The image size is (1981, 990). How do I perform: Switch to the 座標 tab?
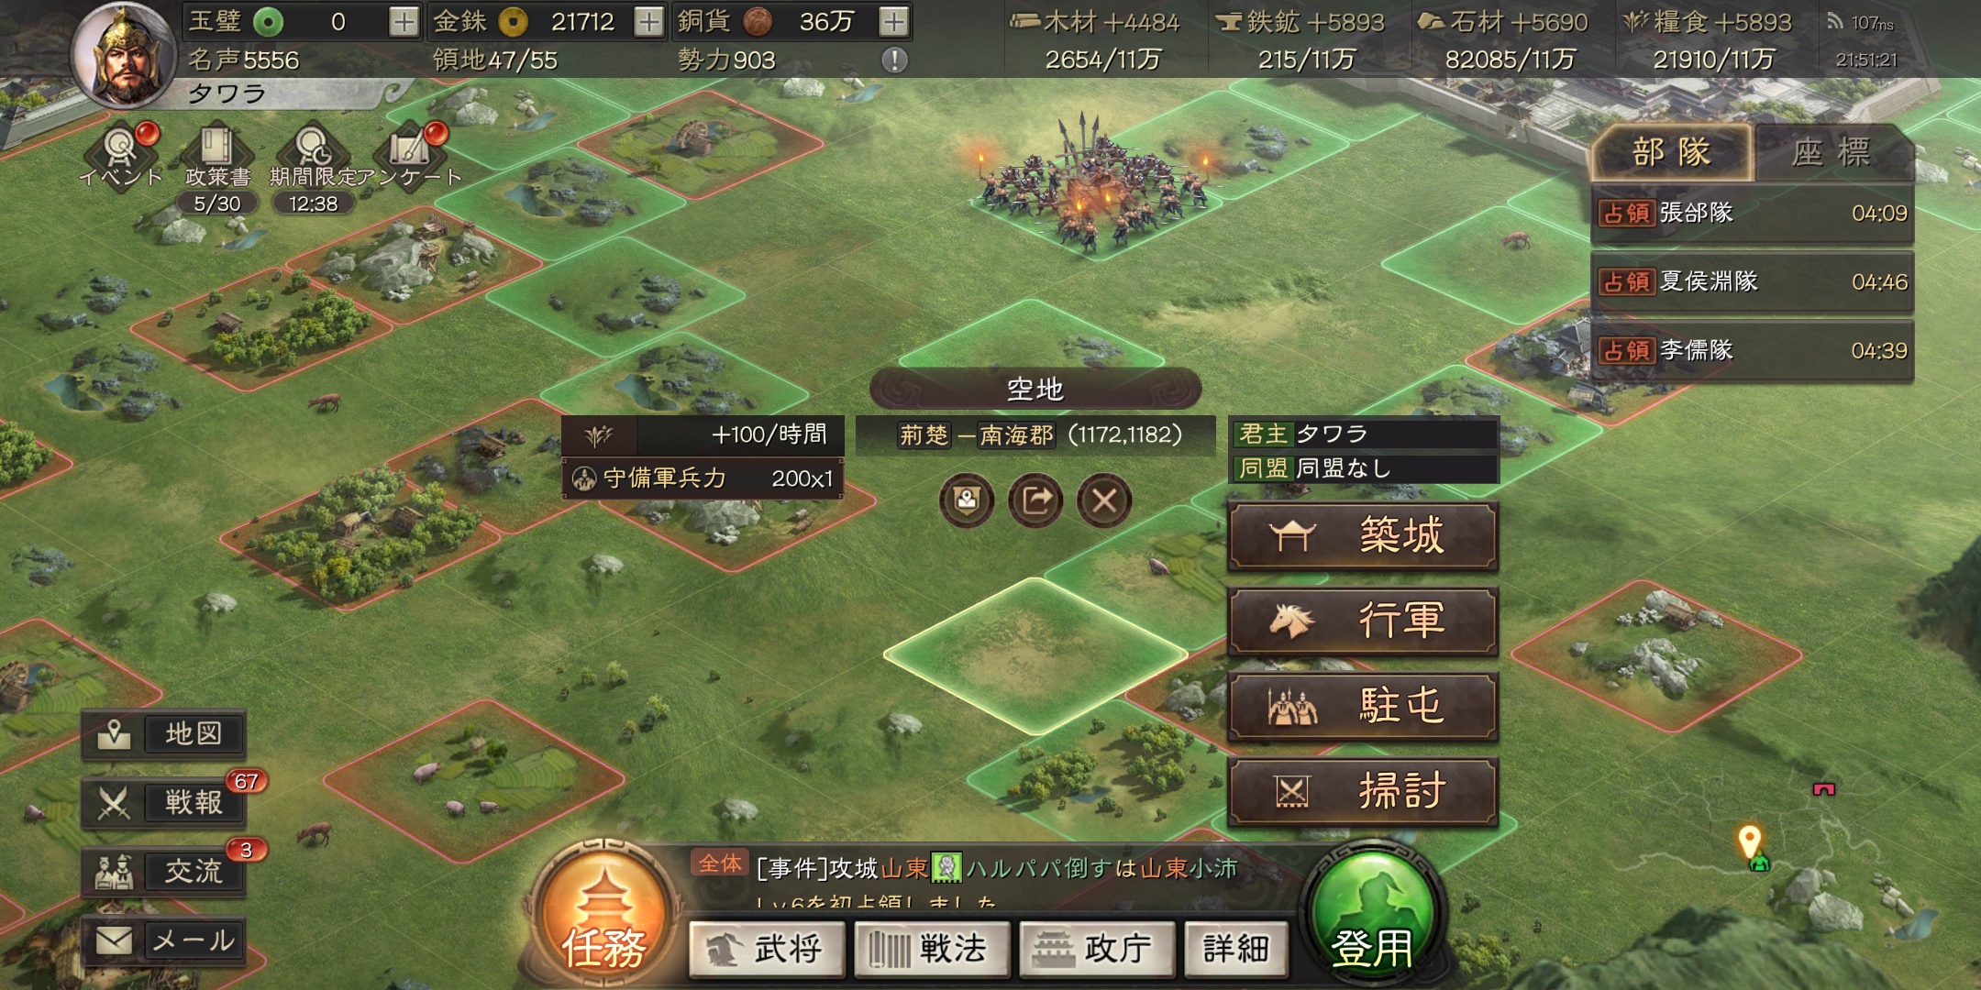pyautogui.click(x=1832, y=152)
